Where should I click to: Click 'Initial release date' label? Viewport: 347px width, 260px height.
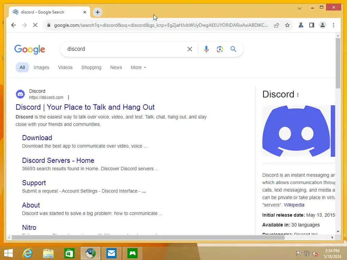point(284,215)
